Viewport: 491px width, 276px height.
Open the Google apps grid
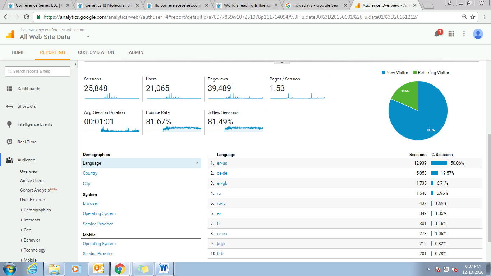[451, 34]
